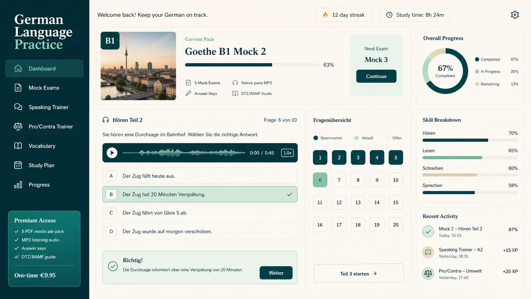Click the Schreiben skill progress bar
Image resolution: width=531 pixels, height=299 pixels.
coord(470,175)
